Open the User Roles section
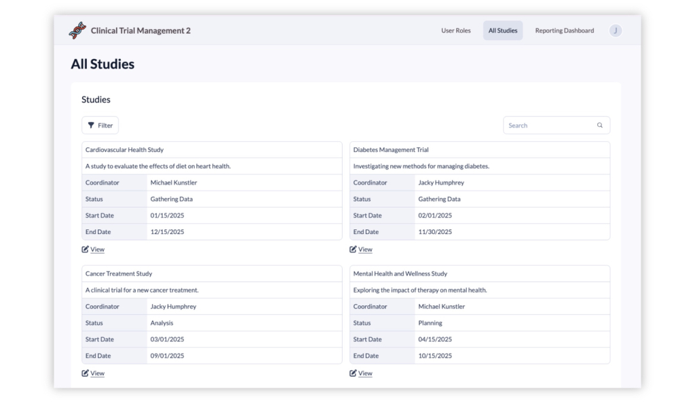695x403 pixels. (455, 30)
